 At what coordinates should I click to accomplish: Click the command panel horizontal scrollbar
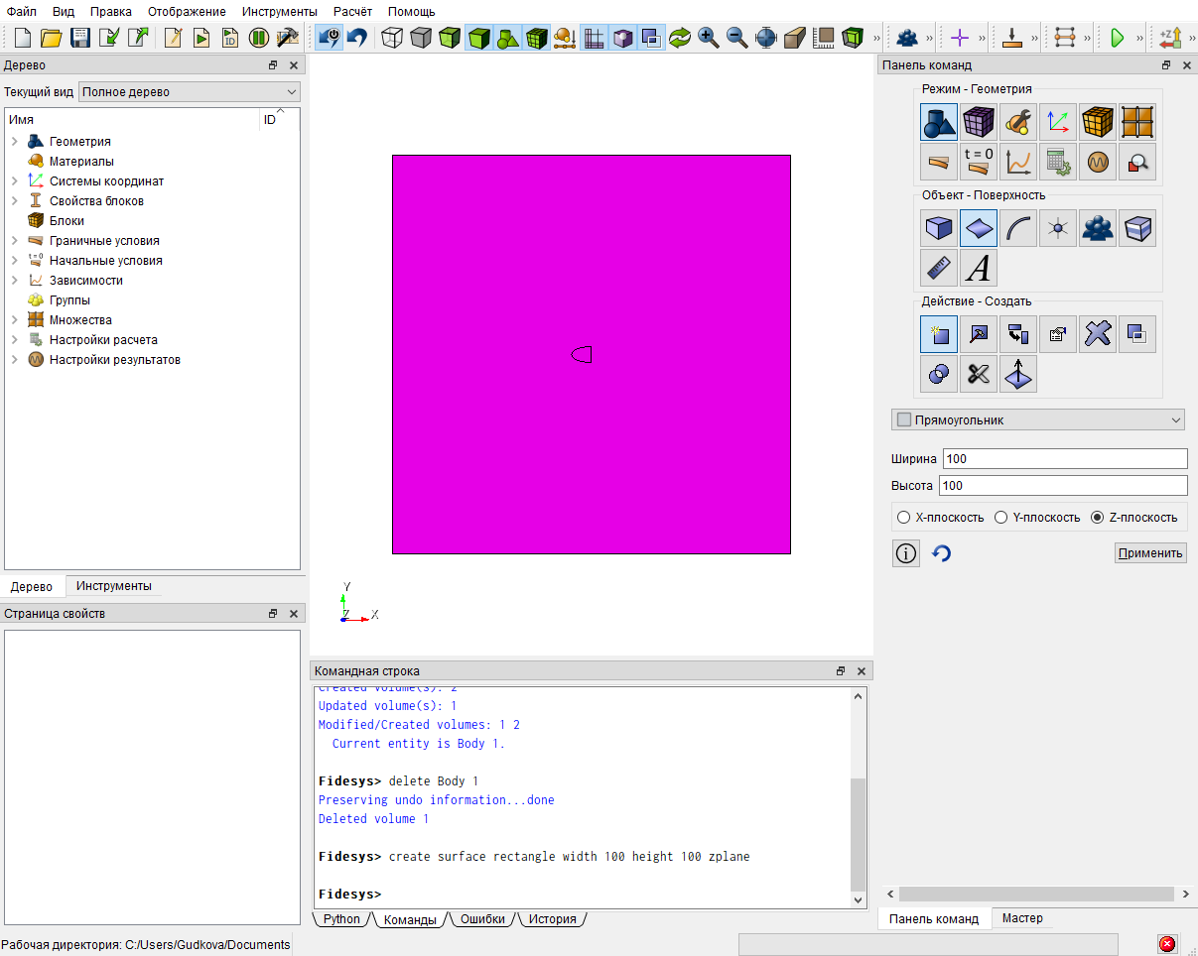point(1038,894)
